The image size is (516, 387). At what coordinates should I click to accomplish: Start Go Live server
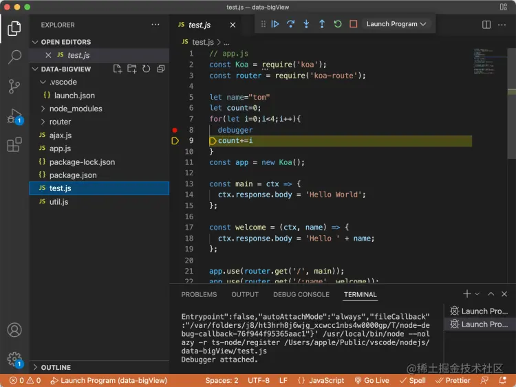click(x=372, y=380)
